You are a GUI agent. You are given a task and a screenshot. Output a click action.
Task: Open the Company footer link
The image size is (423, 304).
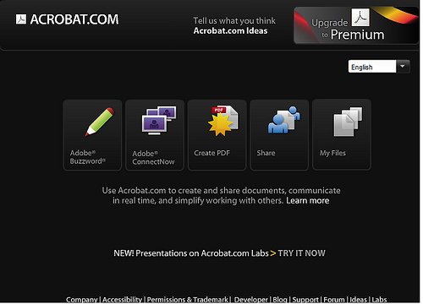click(82, 300)
